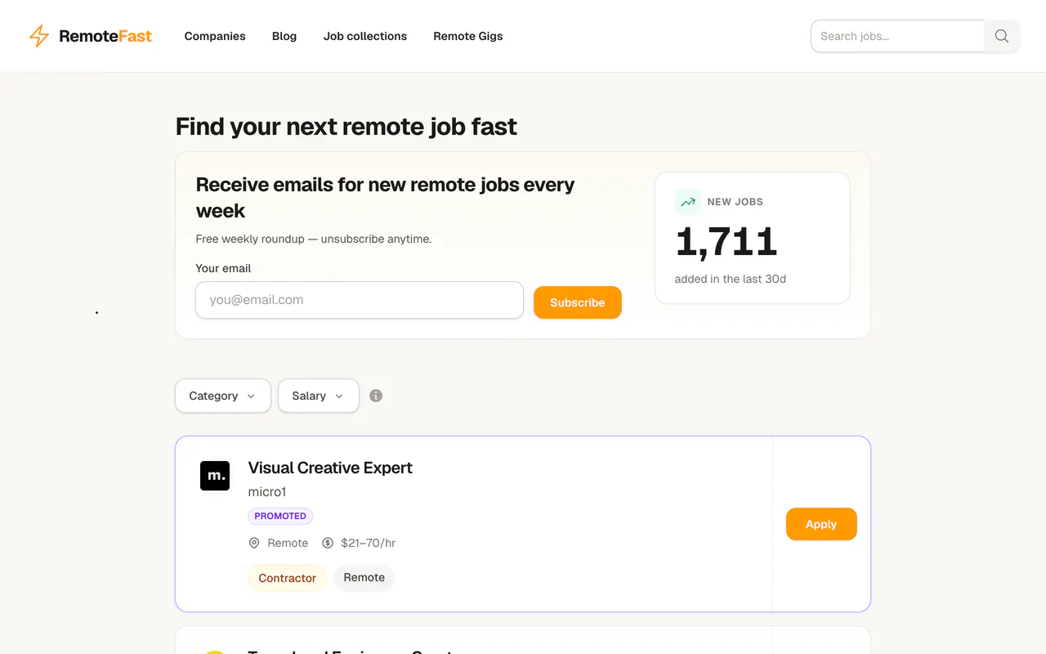Apply to the Visual Creative Expert job
Screen dimensions: 1046x654
pyautogui.click(x=821, y=524)
